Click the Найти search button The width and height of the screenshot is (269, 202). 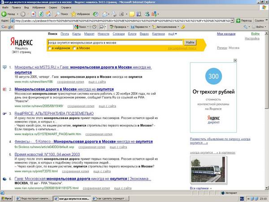pos(190,42)
